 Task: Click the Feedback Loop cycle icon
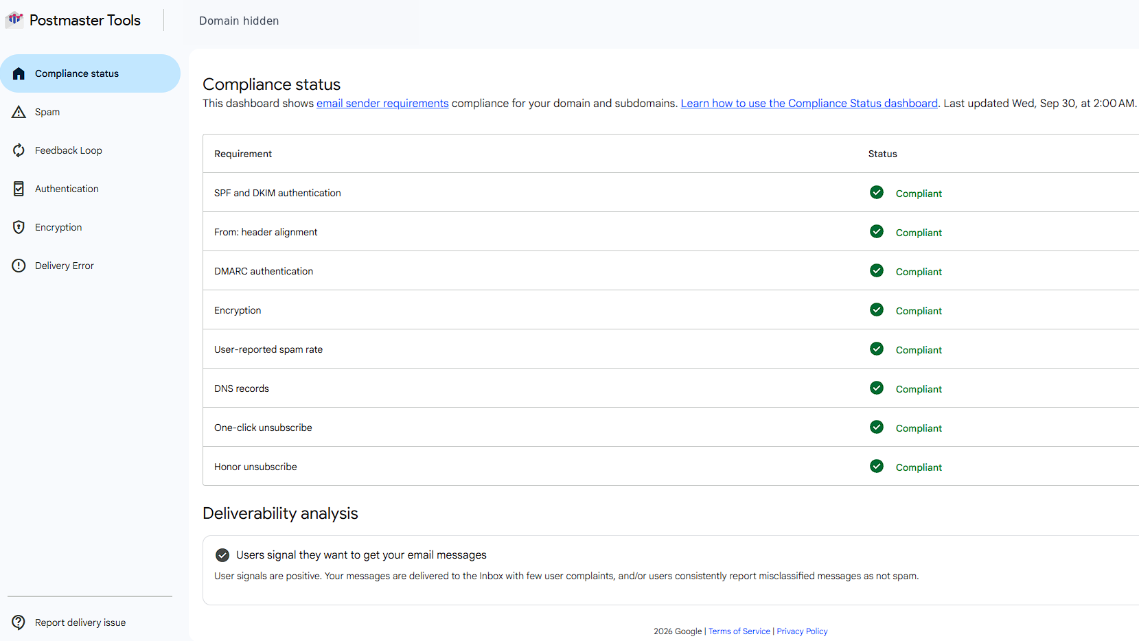click(19, 150)
